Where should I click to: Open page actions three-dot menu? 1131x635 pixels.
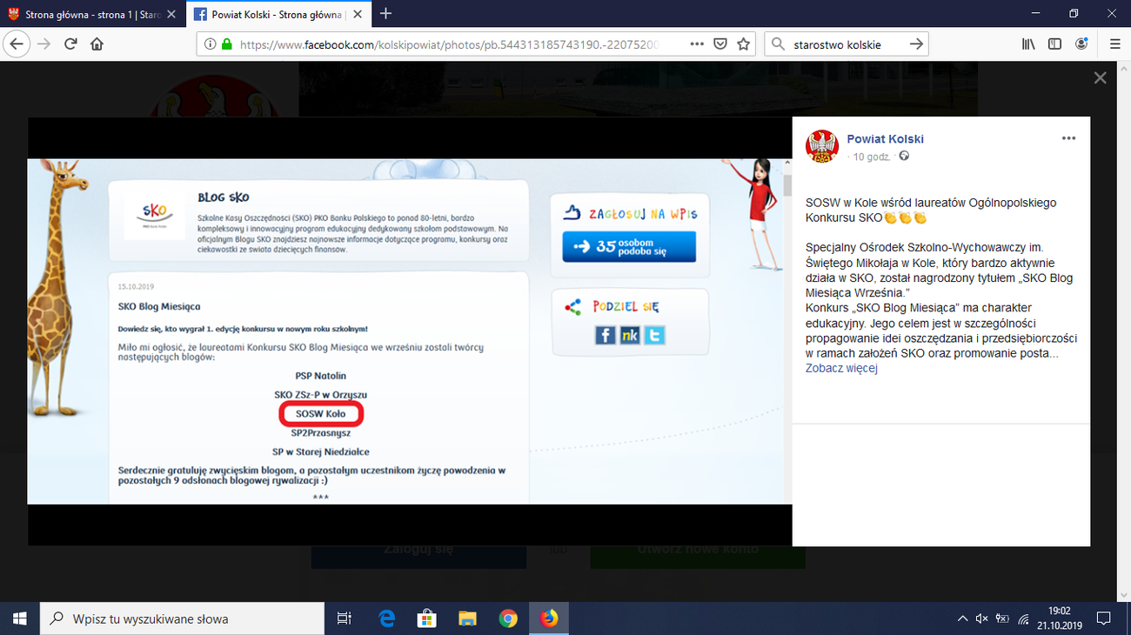pyautogui.click(x=697, y=43)
